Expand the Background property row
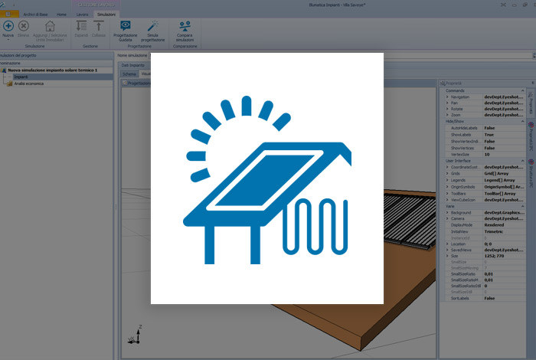Image resolution: width=536 pixels, height=360 pixels. [x=448, y=211]
